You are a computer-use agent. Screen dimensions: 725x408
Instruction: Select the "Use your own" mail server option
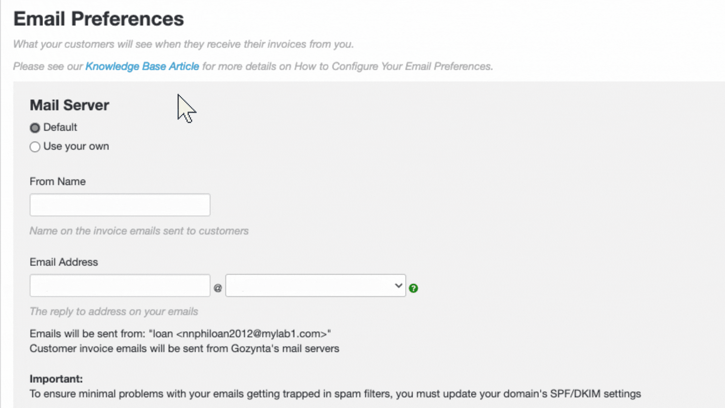pos(35,147)
